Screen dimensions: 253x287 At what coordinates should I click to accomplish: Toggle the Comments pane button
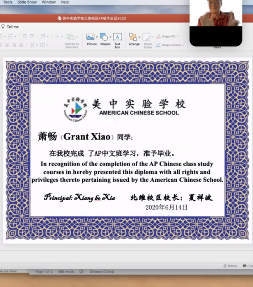point(248,266)
